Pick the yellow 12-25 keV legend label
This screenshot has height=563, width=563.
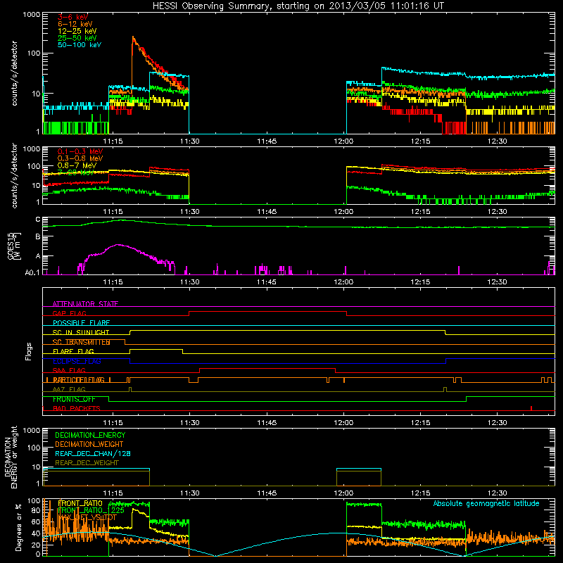[x=77, y=31]
